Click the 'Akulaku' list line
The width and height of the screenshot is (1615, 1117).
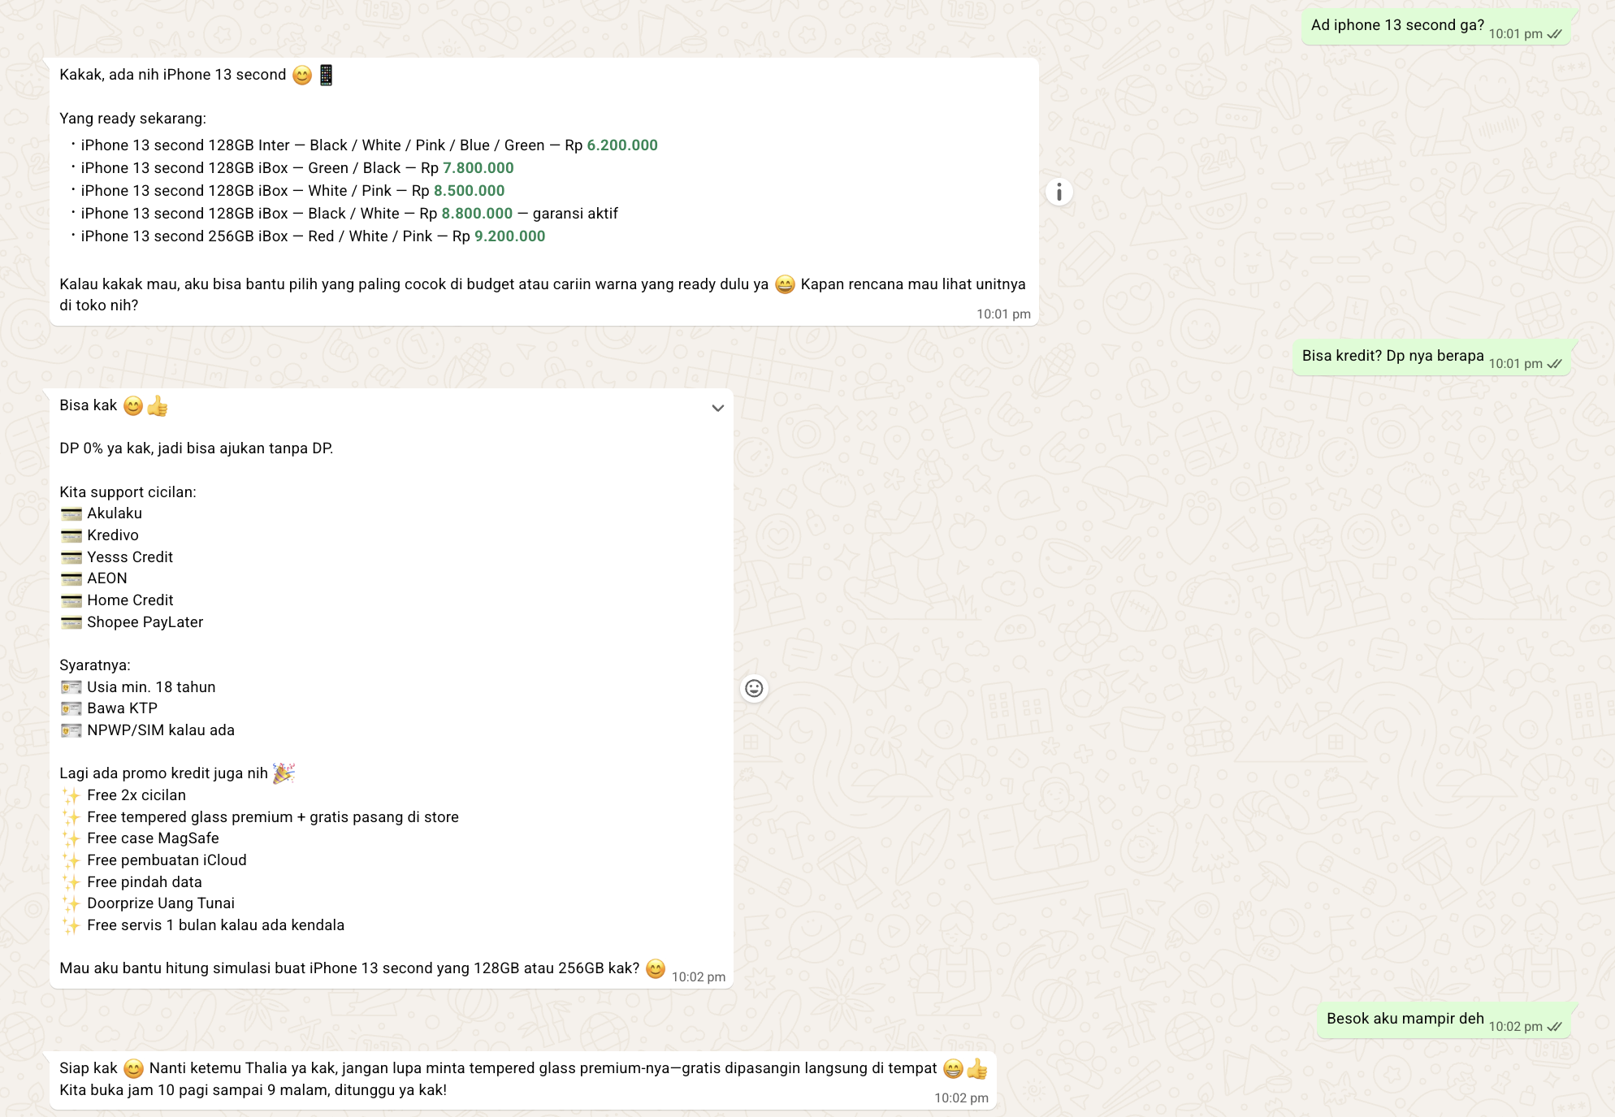point(102,513)
